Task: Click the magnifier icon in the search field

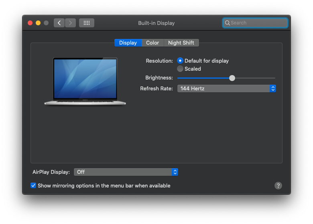Action: point(228,23)
